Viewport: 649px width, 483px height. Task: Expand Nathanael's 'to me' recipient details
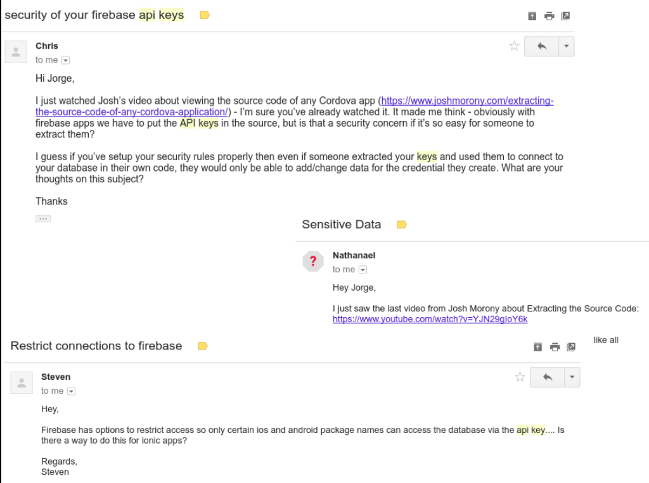pyautogui.click(x=363, y=270)
